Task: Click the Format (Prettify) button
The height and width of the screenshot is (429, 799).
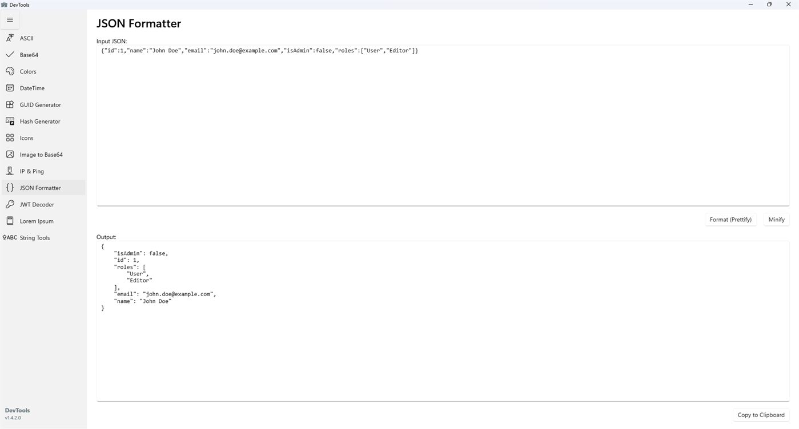Action: coord(730,220)
